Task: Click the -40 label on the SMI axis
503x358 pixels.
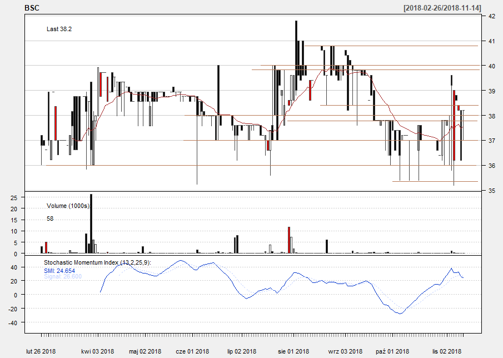Action: coord(13,323)
